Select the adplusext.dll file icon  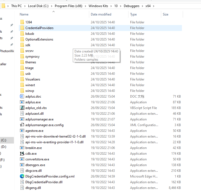[x=22, y=113]
